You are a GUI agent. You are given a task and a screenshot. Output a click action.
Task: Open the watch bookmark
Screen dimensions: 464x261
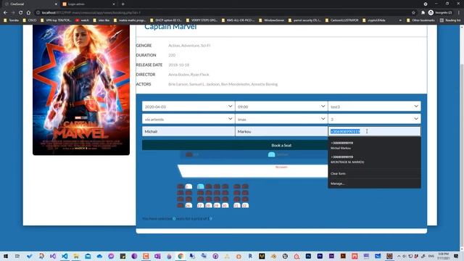pyautogui.click(x=82, y=20)
